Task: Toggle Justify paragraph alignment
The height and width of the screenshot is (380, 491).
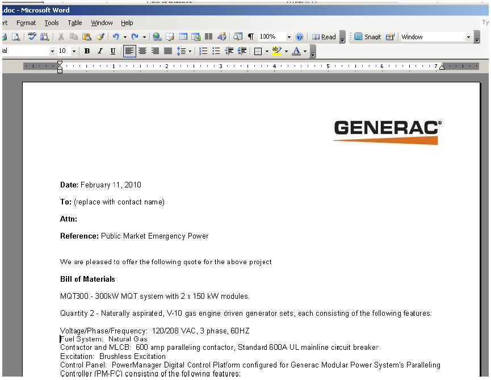Action: pos(168,51)
